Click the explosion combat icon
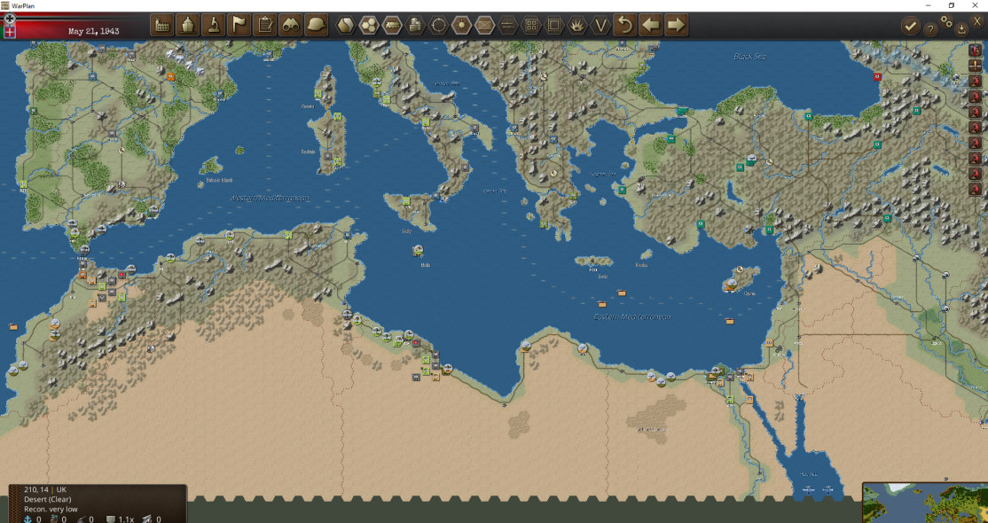 pos(577,25)
